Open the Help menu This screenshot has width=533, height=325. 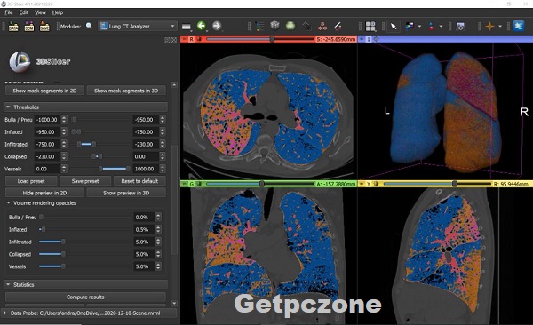[x=58, y=12]
